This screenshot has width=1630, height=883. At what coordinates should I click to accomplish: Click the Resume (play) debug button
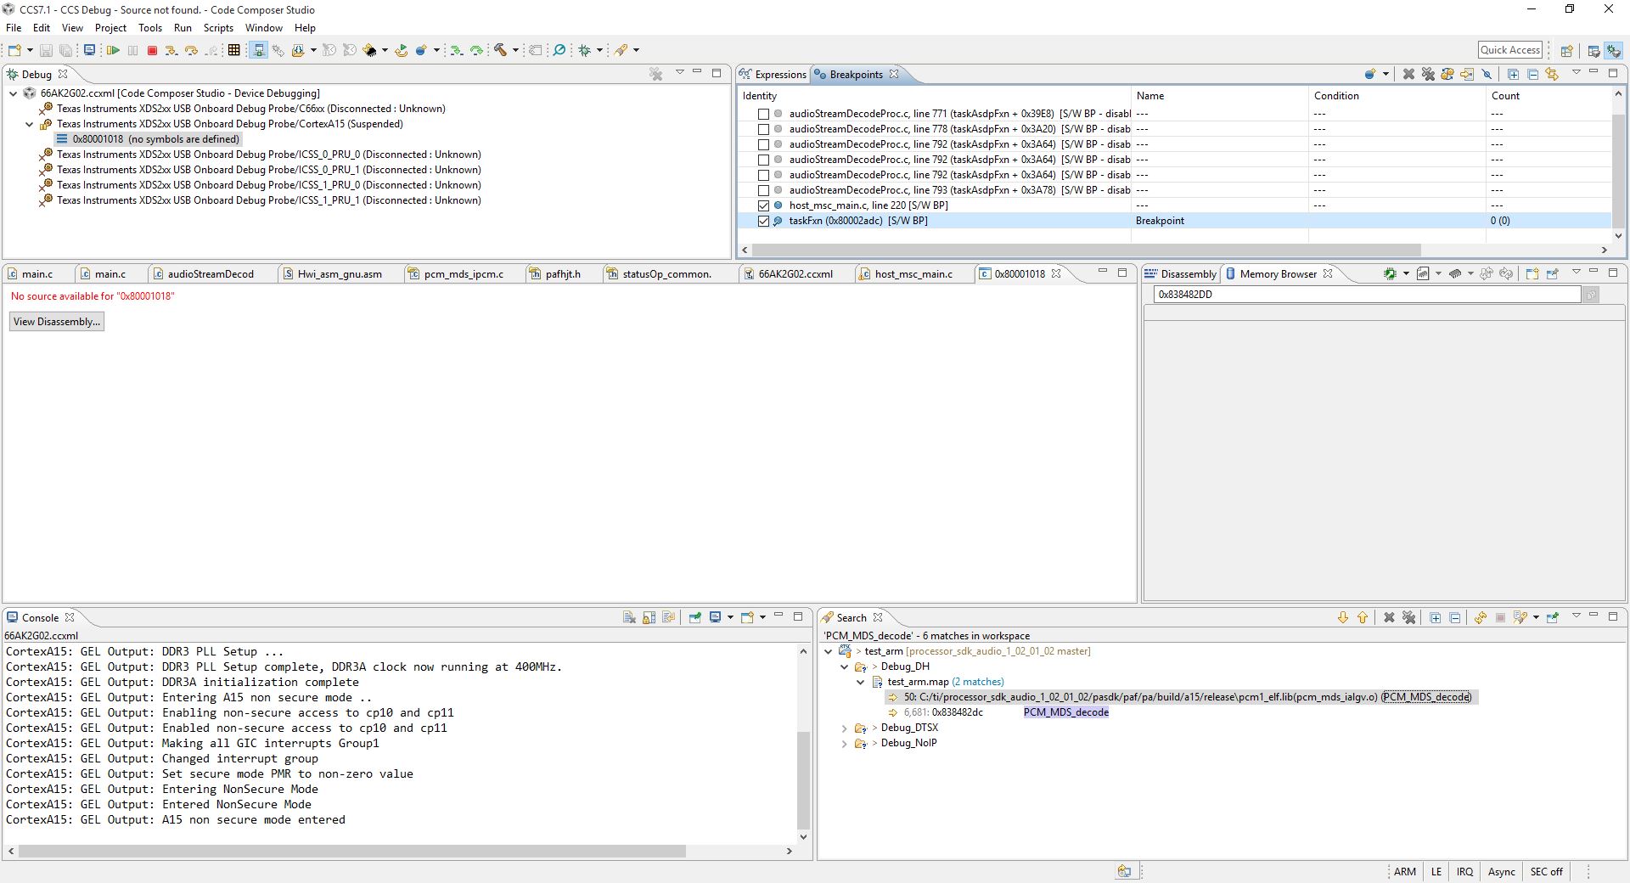113,50
